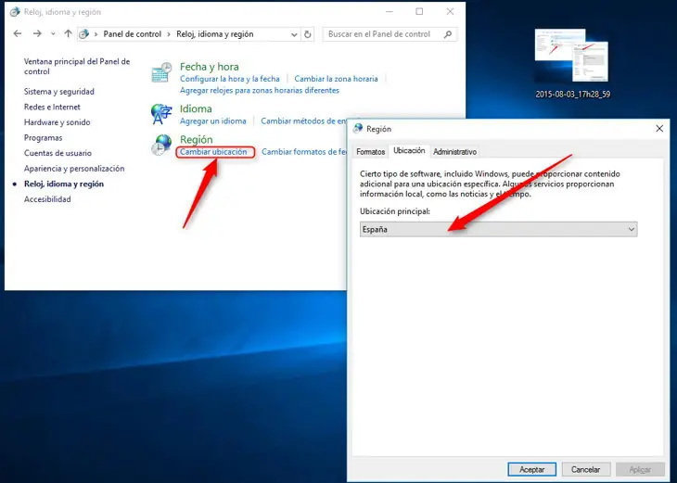
Task: Open 'Sistema y seguridad' category
Action: click(x=59, y=92)
